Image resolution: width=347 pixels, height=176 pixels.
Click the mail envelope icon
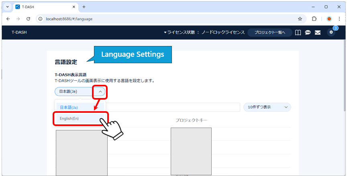318,32
